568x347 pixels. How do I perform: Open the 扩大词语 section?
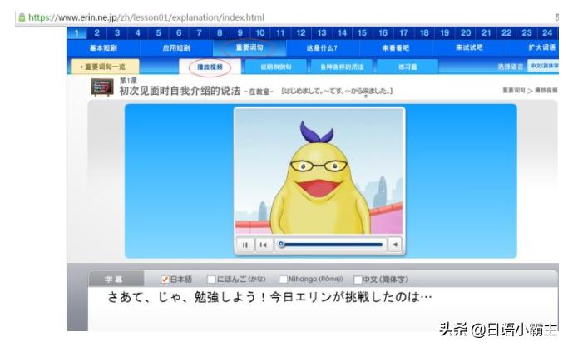click(541, 48)
